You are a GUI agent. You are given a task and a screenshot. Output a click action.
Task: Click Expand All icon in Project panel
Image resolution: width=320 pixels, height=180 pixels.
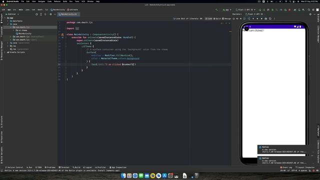point(41,14)
